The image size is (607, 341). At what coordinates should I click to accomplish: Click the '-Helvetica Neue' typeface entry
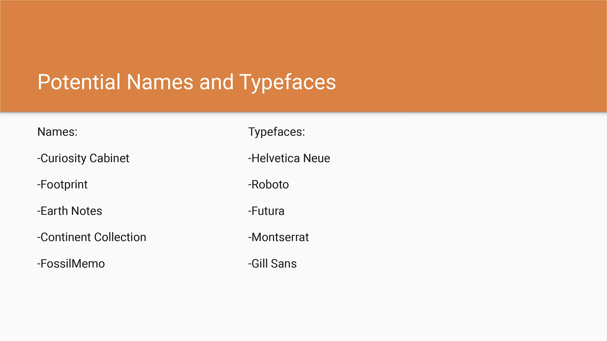click(x=289, y=158)
